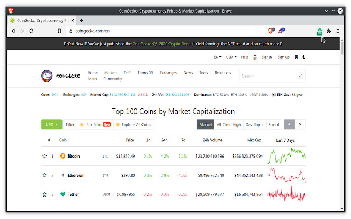Open the Resources menu
The width and height of the screenshot is (351, 219).
point(223,73)
